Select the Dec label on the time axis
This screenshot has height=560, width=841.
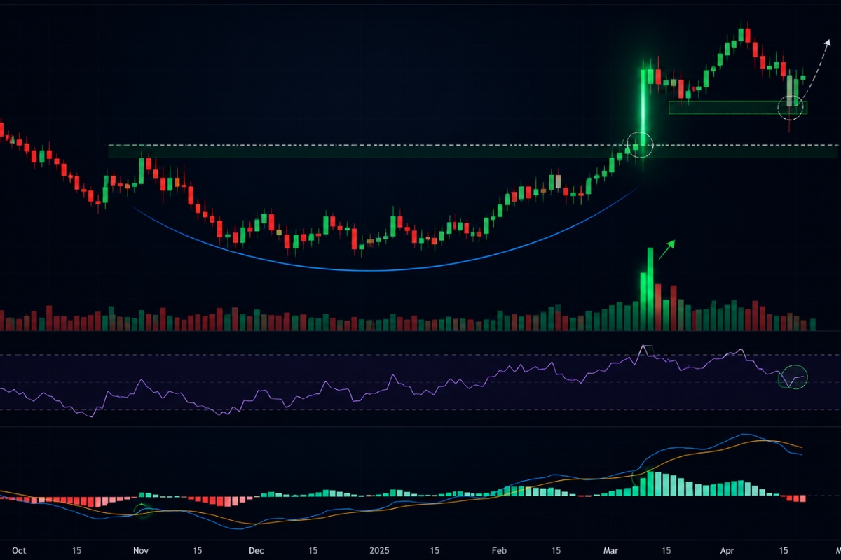(256, 550)
